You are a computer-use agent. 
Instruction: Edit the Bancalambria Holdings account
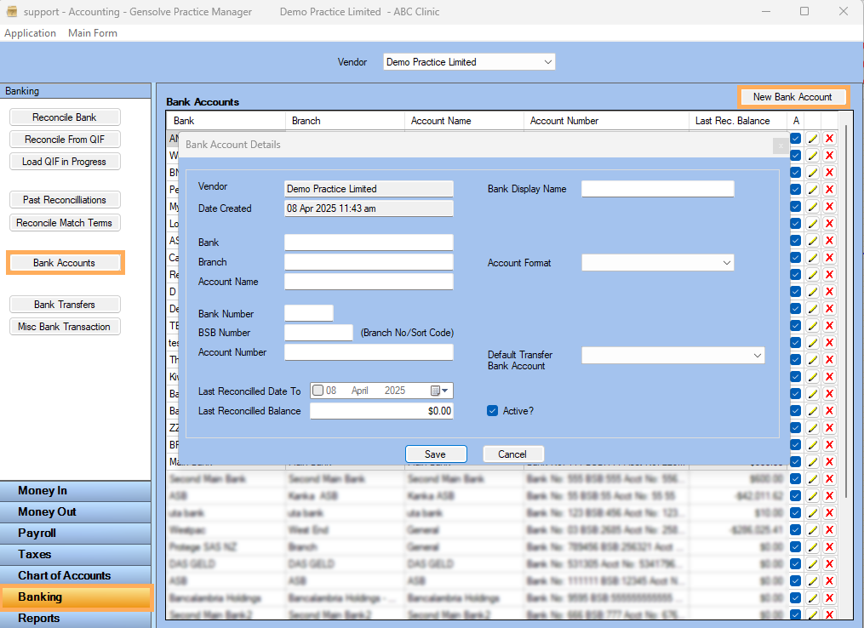pos(812,597)
